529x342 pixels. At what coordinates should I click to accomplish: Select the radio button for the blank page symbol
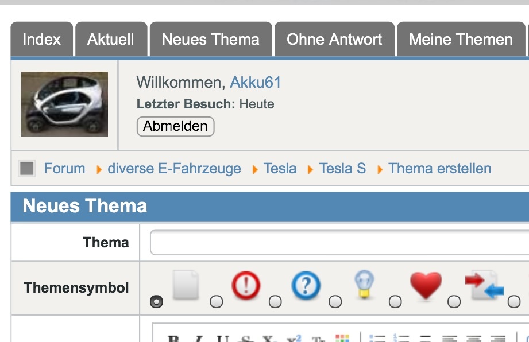click(156, 302)
